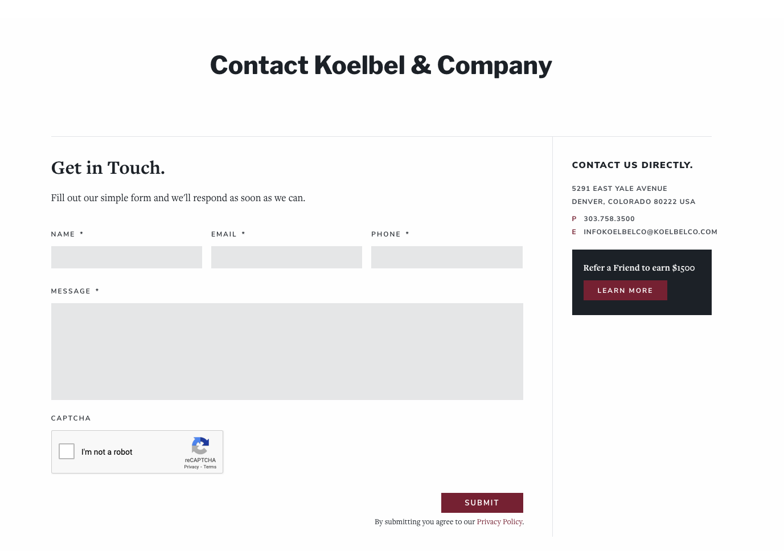Screen dimensions: 784x551
Task: Select the Phone input field
Action: tap(446, 257)
